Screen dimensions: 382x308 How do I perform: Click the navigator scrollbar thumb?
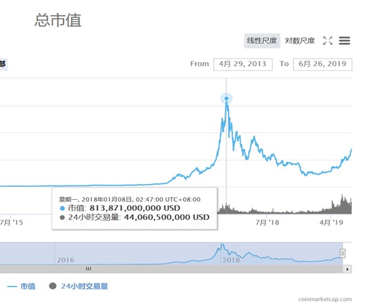[x=88, y=269]
